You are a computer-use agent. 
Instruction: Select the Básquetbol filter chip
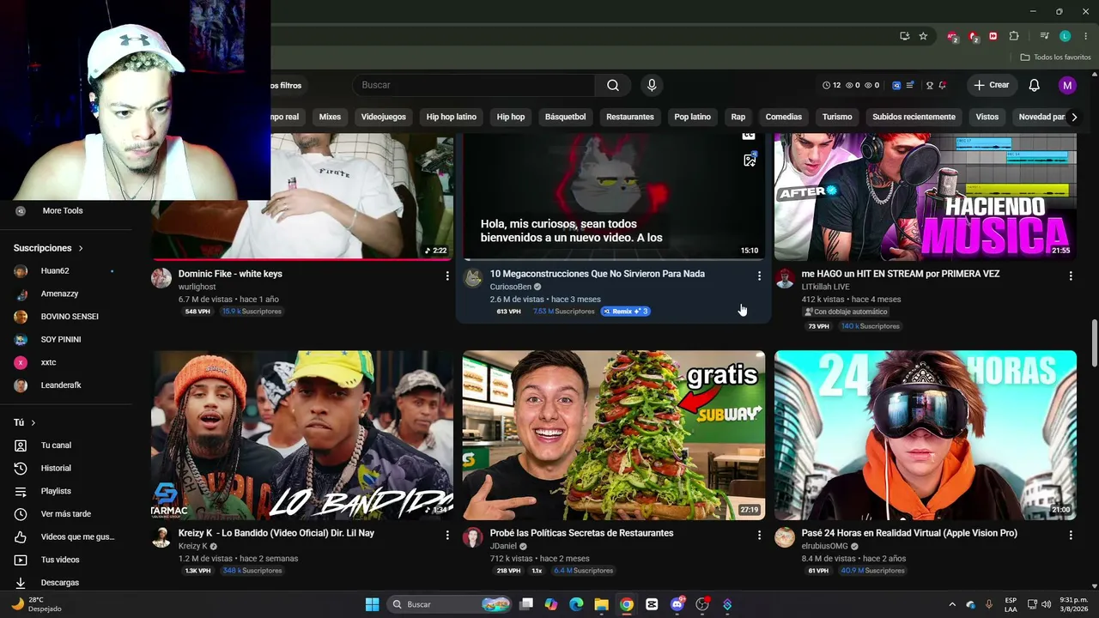point(565,117)
